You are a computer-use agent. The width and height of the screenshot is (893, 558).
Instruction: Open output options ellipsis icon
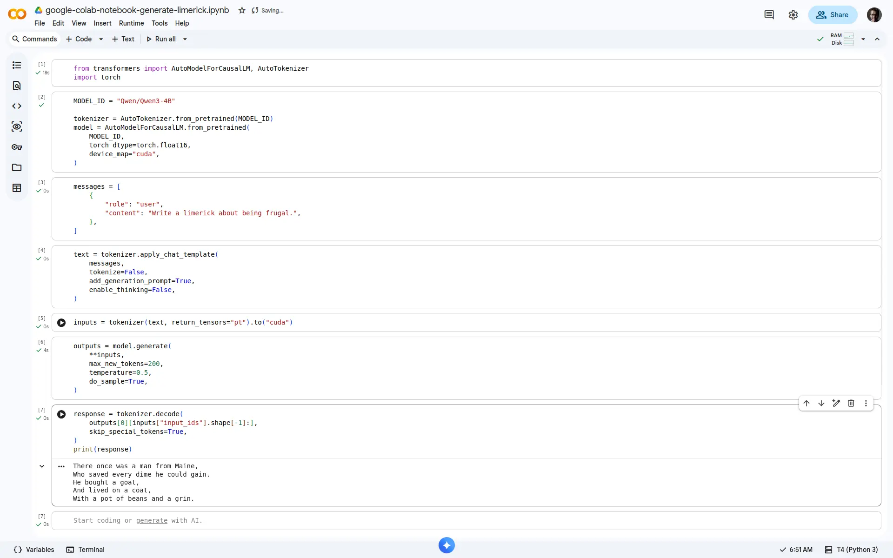[61, 466]
